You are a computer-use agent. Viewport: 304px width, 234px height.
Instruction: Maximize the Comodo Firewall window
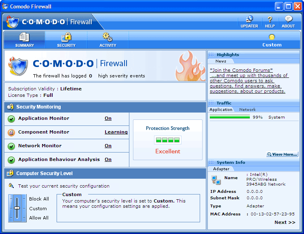288,6
